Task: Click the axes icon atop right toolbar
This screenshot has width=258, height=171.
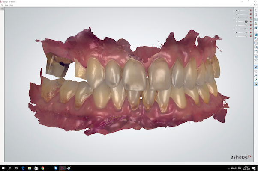Action: (x=255, y=10)
